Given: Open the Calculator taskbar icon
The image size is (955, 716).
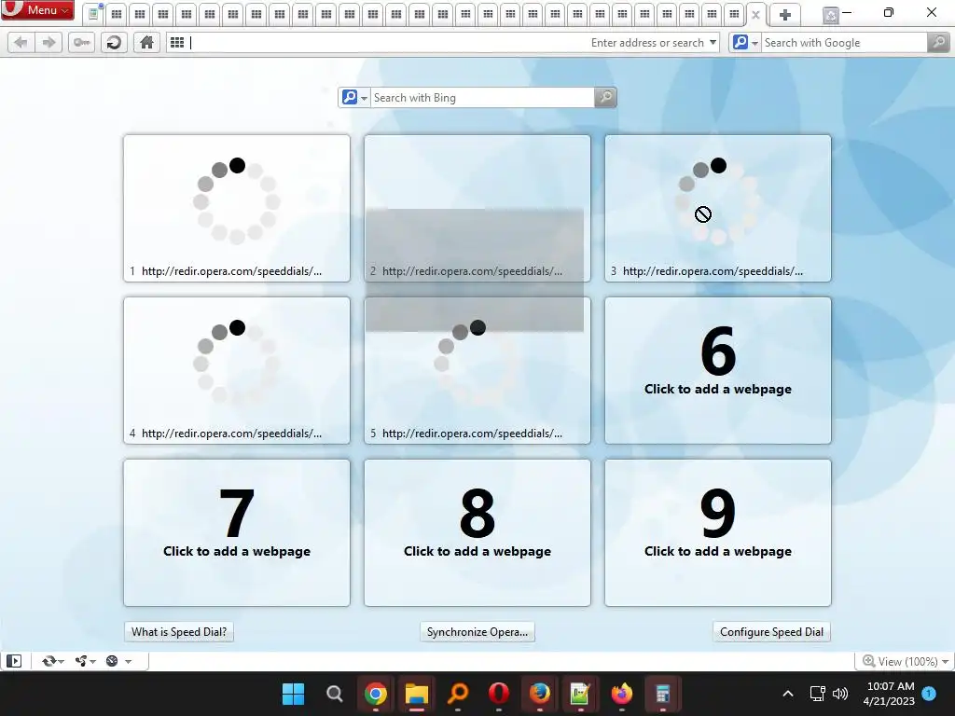Looking at the screenshot, I should click(663, 694).
